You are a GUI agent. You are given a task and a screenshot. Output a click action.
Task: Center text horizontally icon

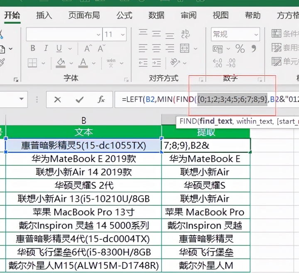(x=157, y=48)
